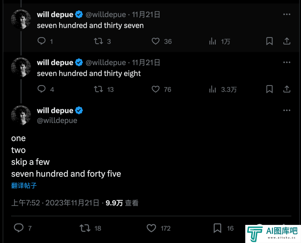Retweet the 'thirty seven' tweet
This screenshot has height=243, width=301.
(98, 41)
